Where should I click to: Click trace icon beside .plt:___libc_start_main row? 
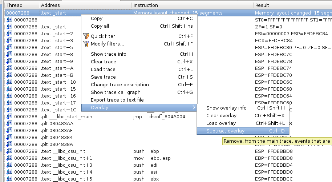[9, 116]
